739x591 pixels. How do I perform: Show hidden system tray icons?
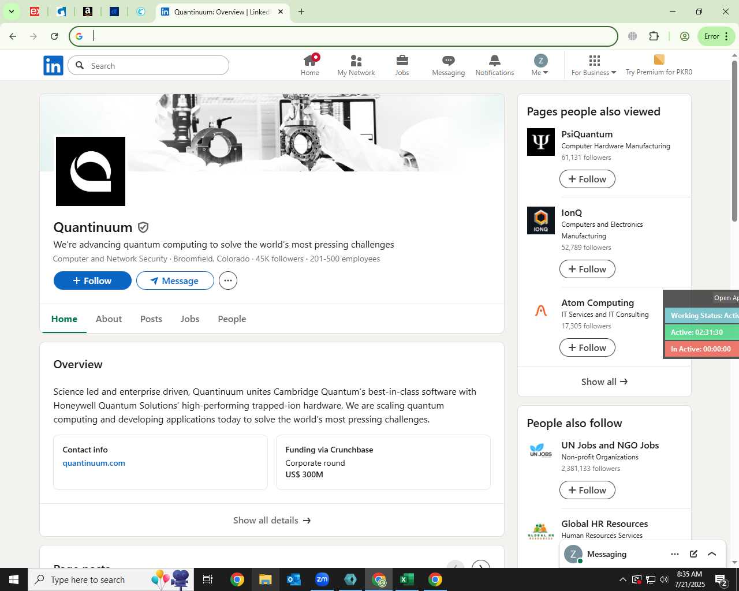coord(622,579)
